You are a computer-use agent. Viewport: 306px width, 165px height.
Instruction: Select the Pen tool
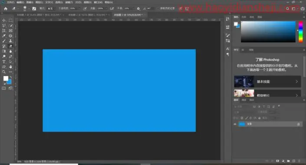tap(10, 56)
